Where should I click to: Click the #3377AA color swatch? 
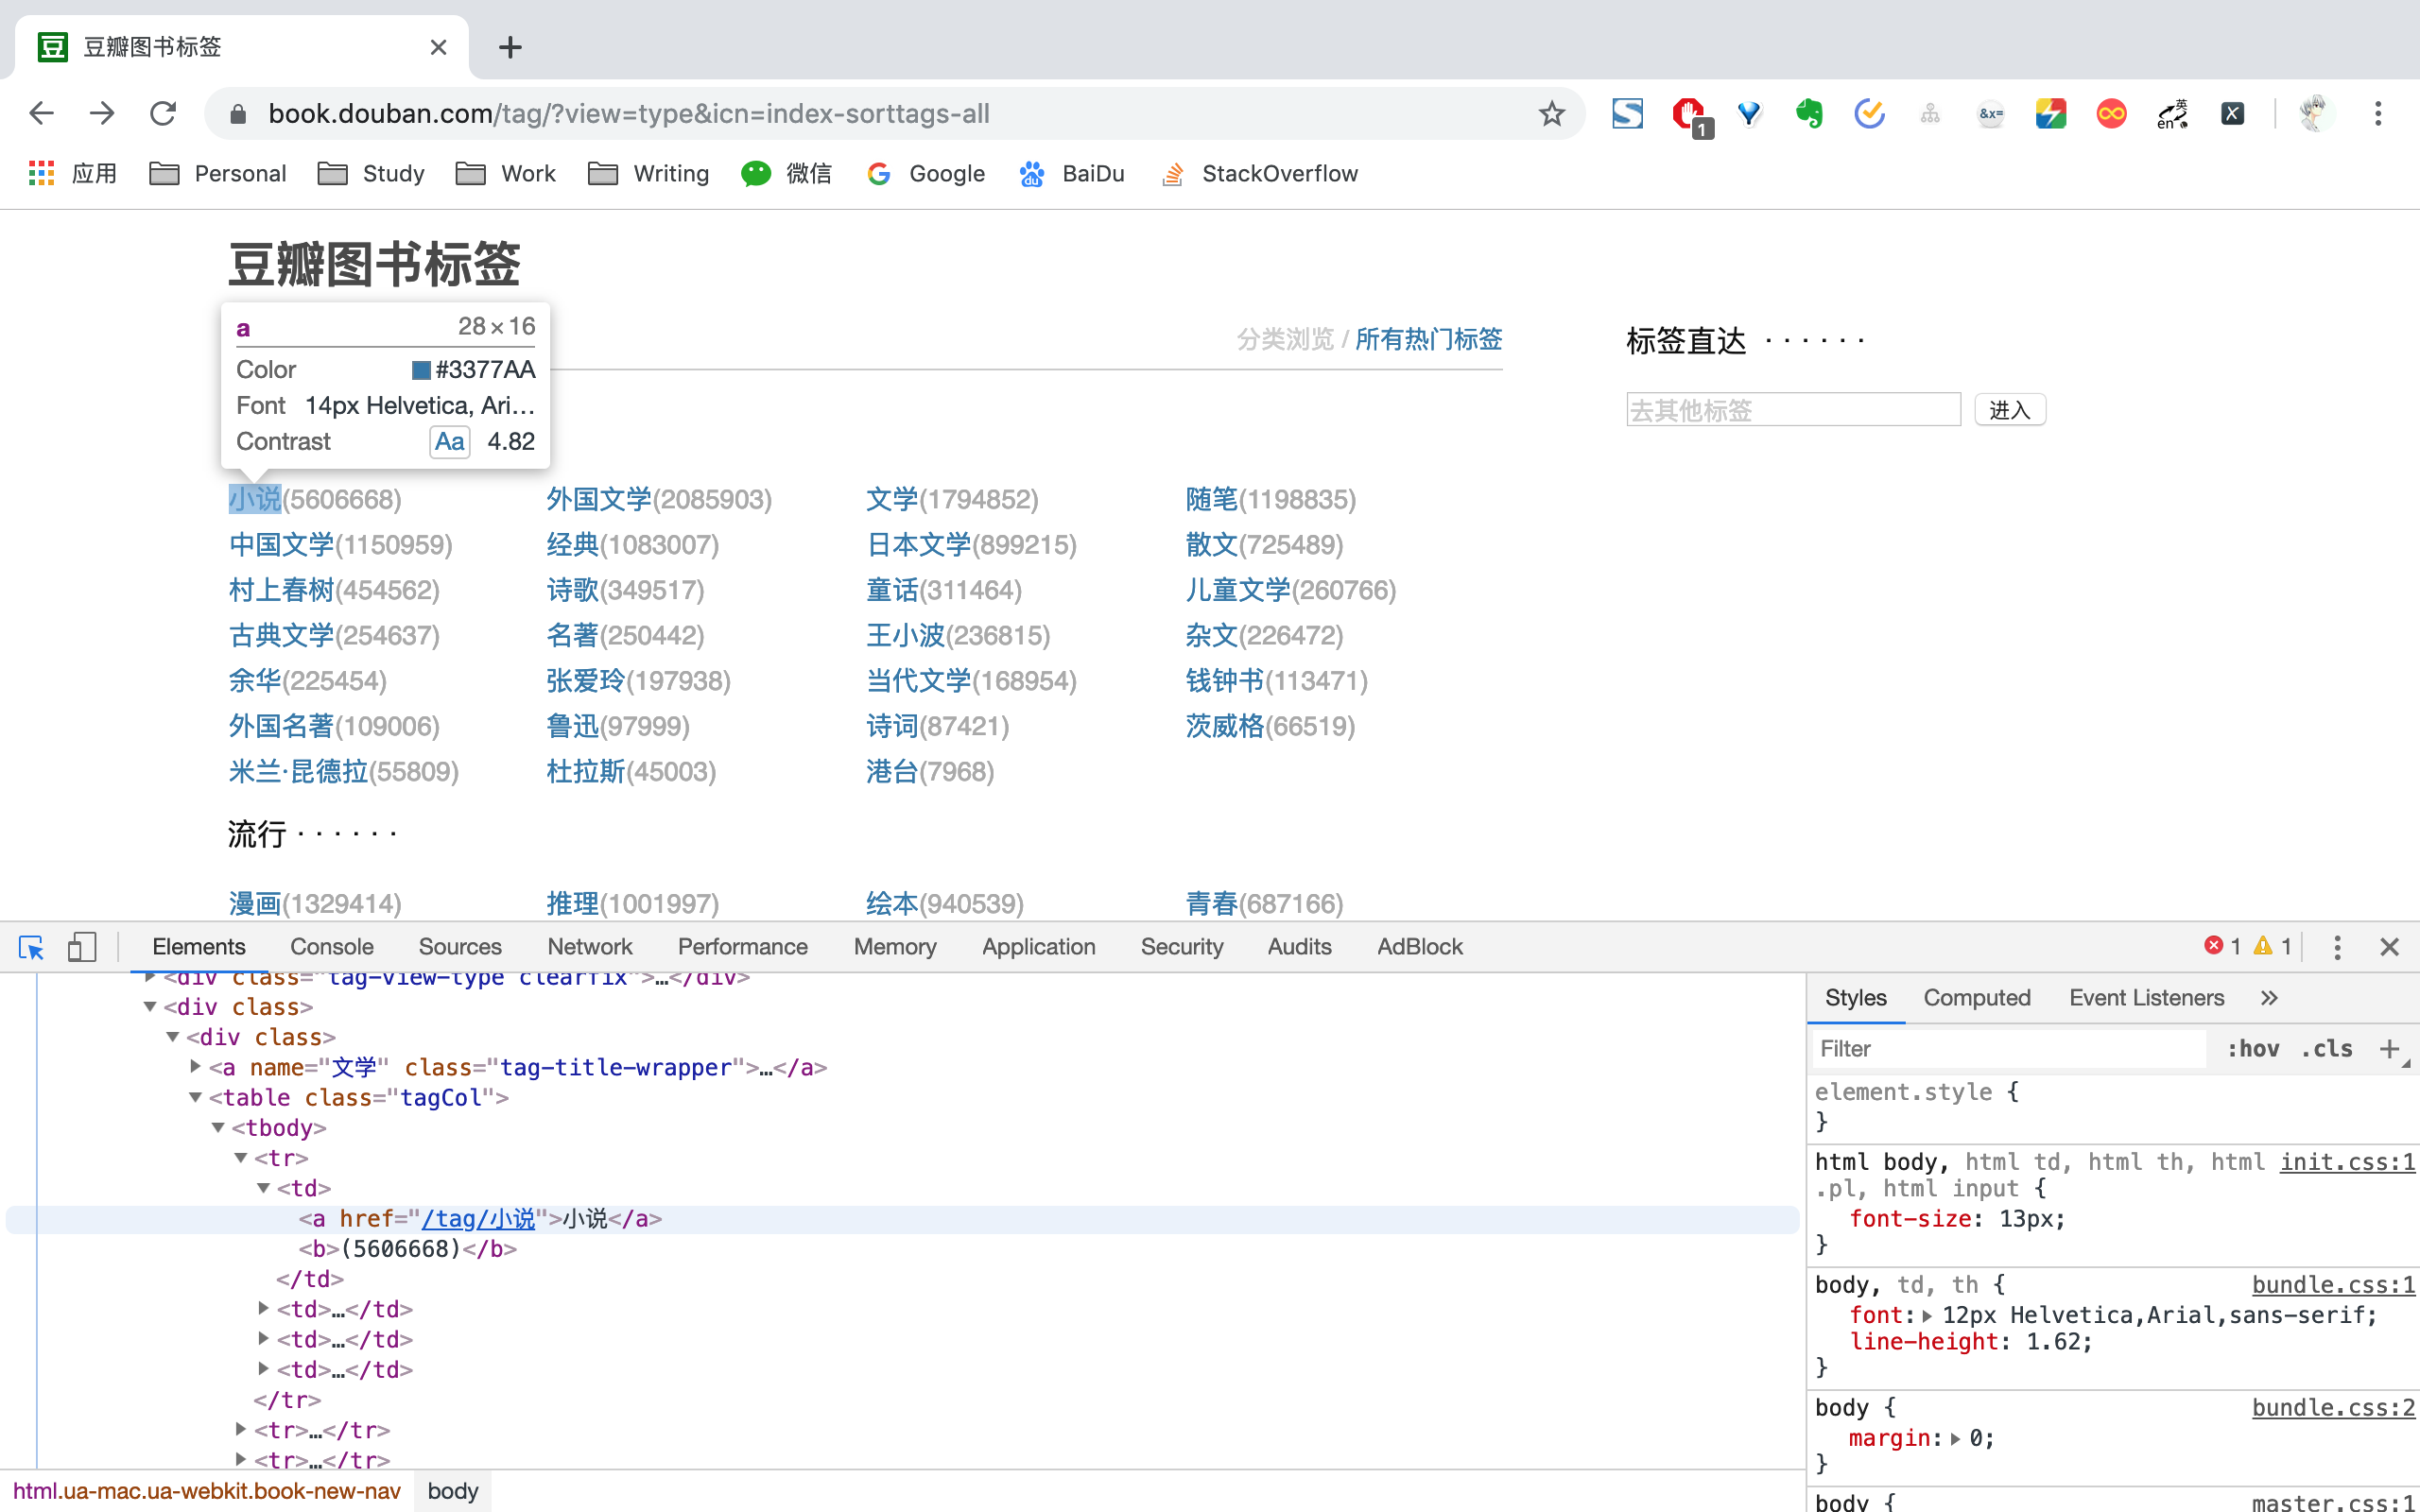pos(421,370)
